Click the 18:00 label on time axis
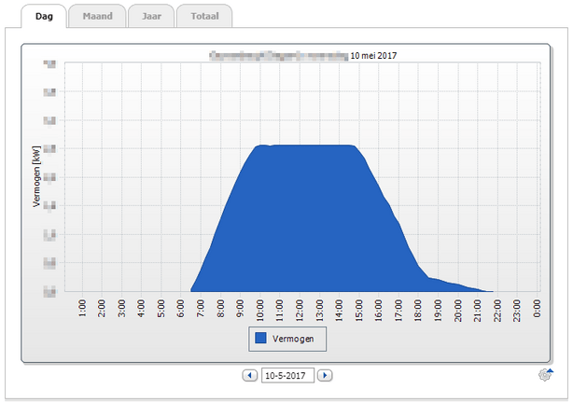573x403 pixels. [418, 309]
